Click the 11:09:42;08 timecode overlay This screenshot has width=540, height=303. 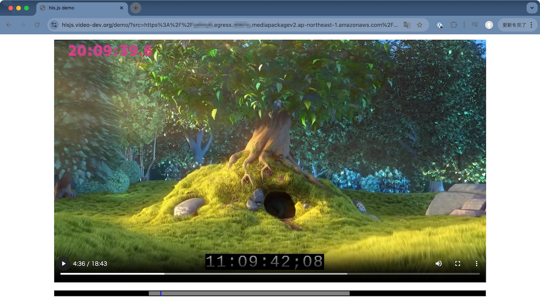pos(264,262)
